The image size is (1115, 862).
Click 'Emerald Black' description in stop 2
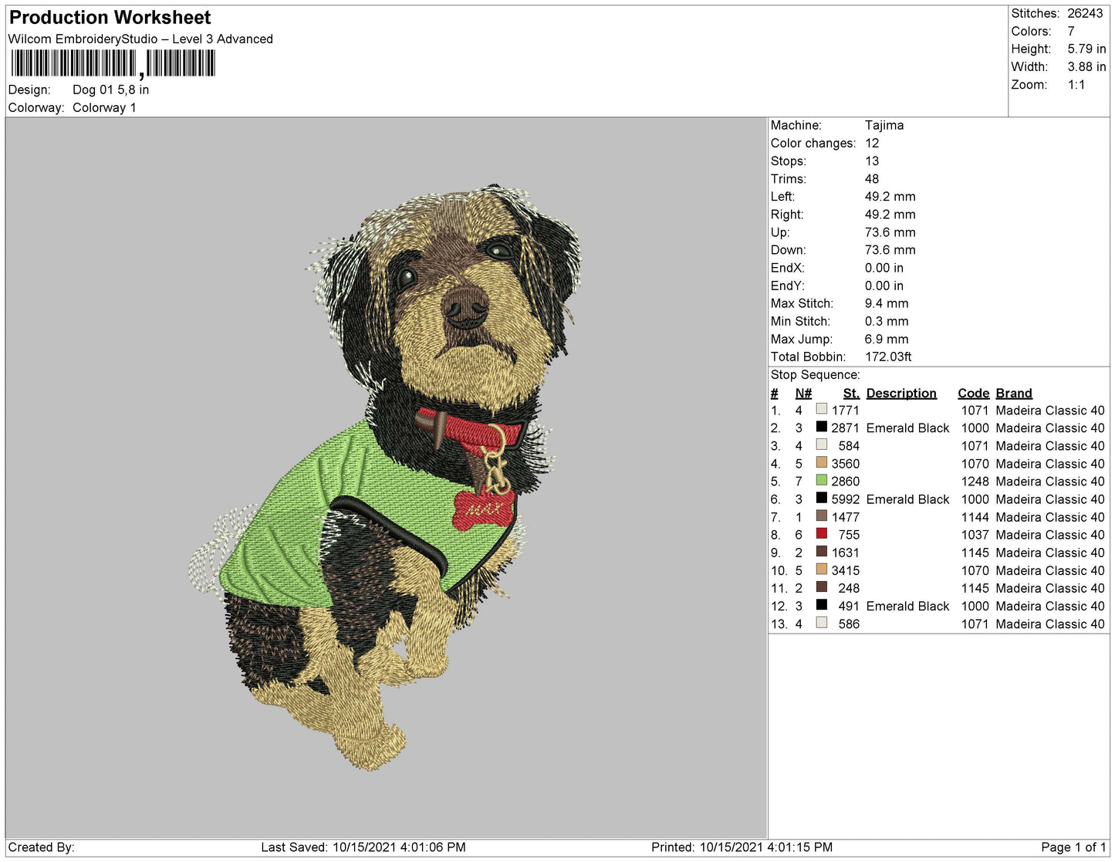[x=907, y=428]
